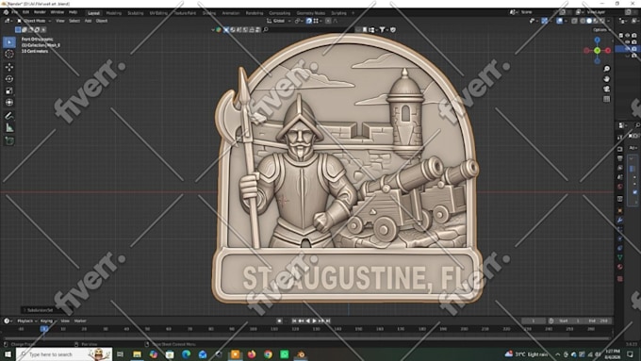Open the viewport Object menu
Viewport: 641px width, 361px height.
point(102,21)
